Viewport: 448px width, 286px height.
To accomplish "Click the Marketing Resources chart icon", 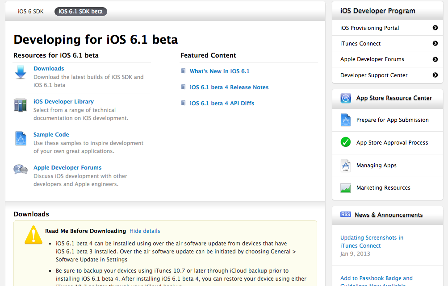I will point(346,188).
